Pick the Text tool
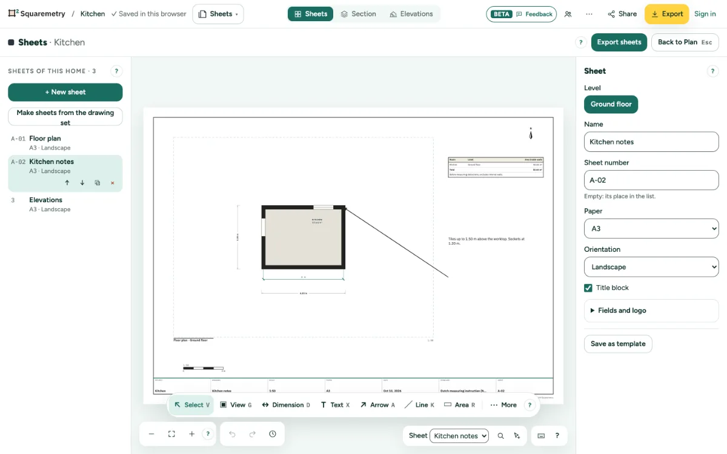The width and height of the screenshot is (727, 454). pos(335,405)
